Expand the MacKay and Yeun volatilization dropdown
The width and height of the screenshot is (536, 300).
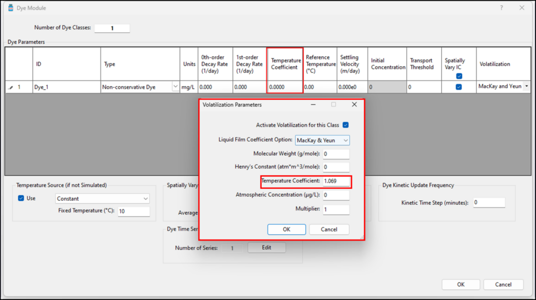click(x=526, y=86)
